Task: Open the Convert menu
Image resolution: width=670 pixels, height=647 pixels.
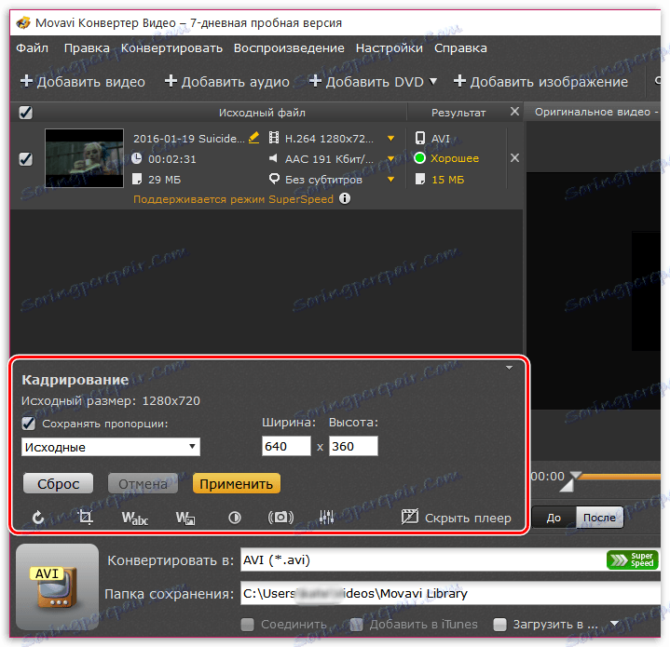Action: [171, 47]
